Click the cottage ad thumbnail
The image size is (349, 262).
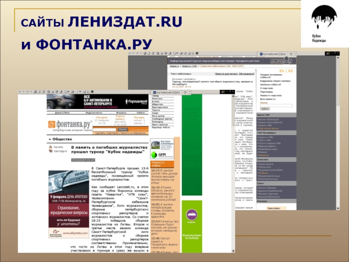point(156,145)
